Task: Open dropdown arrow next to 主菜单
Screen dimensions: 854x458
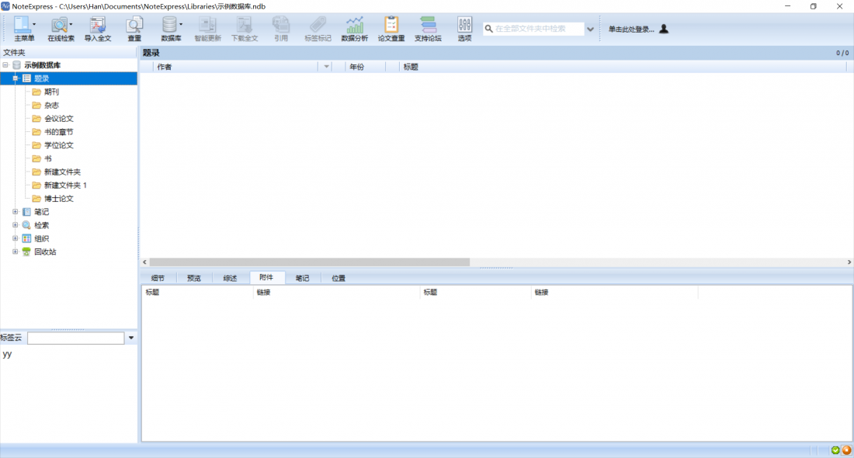Action: [x=33, y=25]
